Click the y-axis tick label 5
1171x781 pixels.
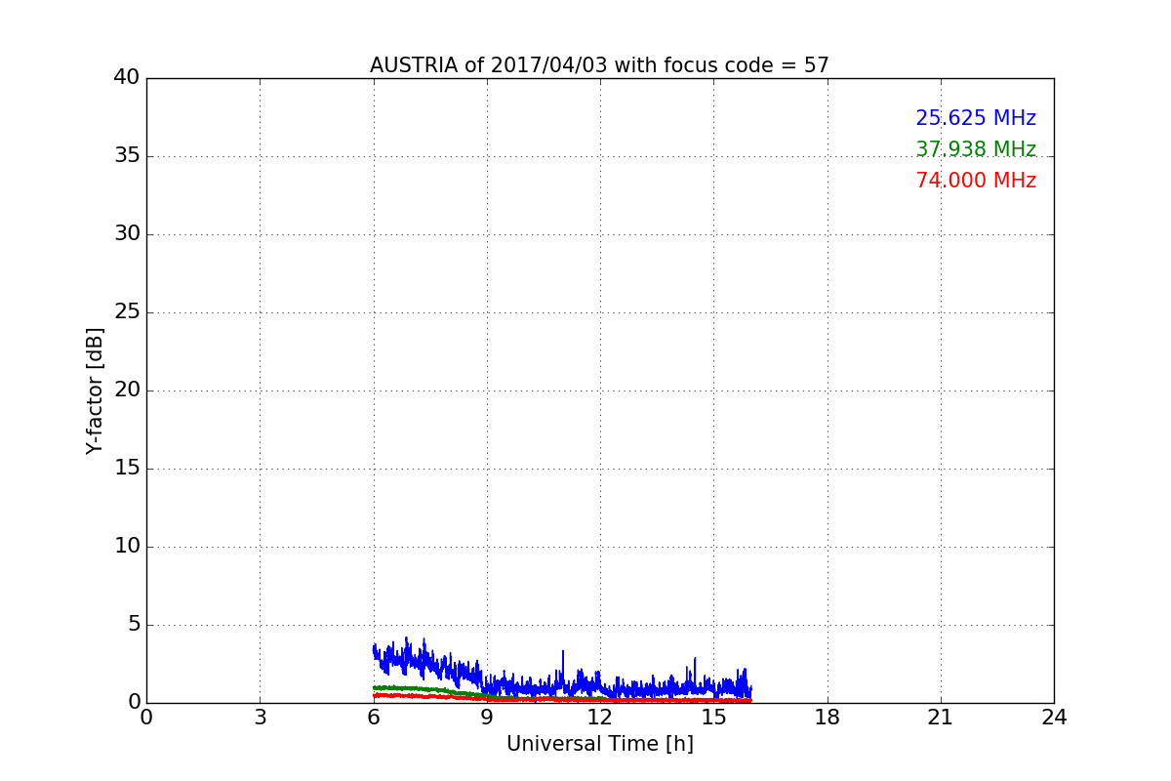tap(134, 625)
